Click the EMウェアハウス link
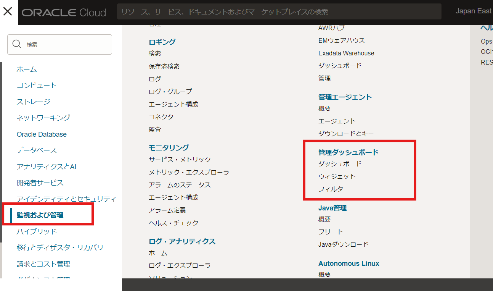 click(x=342, y=40)
